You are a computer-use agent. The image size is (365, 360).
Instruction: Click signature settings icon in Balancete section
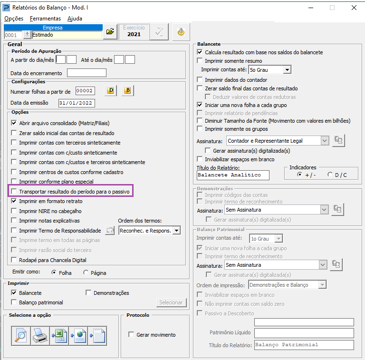click(x=338, y=140)
